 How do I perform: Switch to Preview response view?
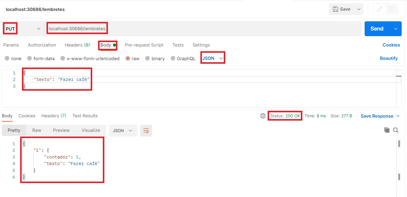pyautogui.click(x=61, y=130)
